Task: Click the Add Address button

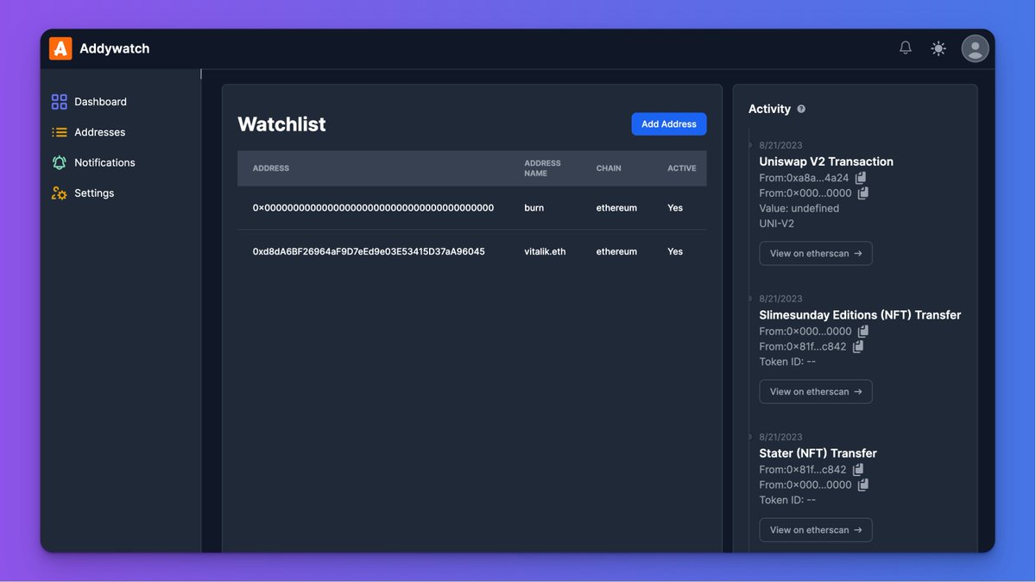Action: pyautogui.click(x=669, y=124)
